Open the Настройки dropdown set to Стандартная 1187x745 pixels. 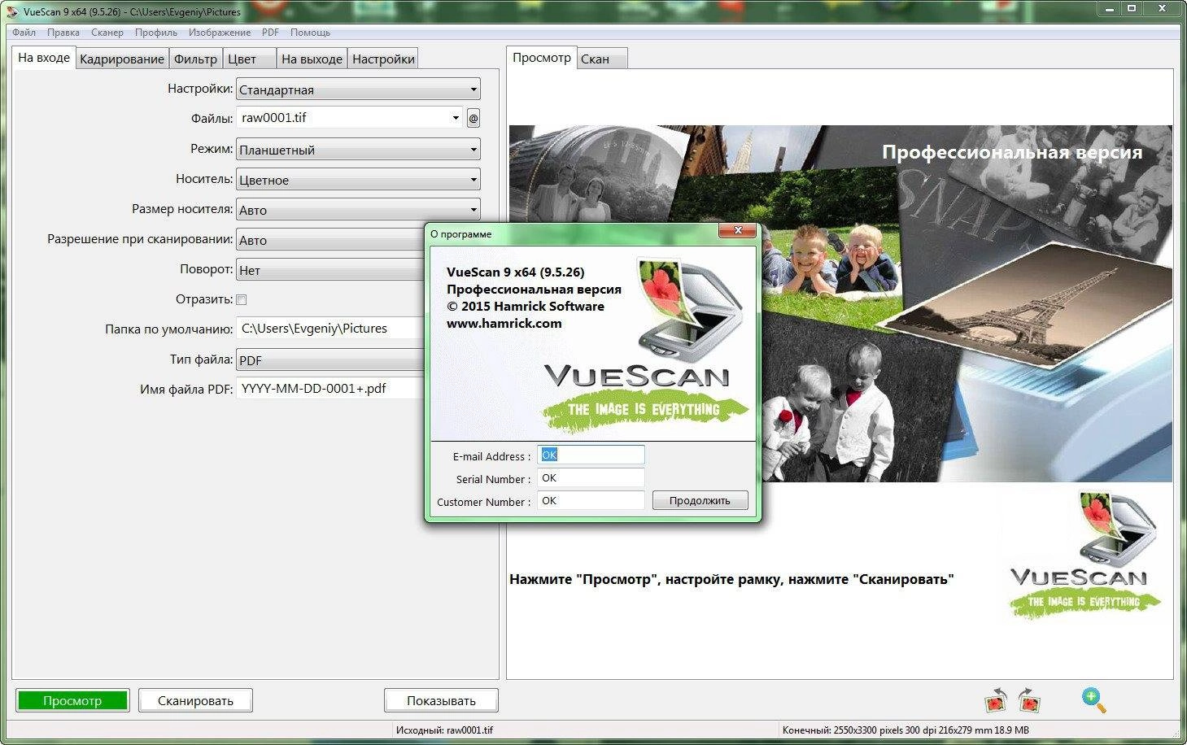pyautogui.click(x=358, y=89)
